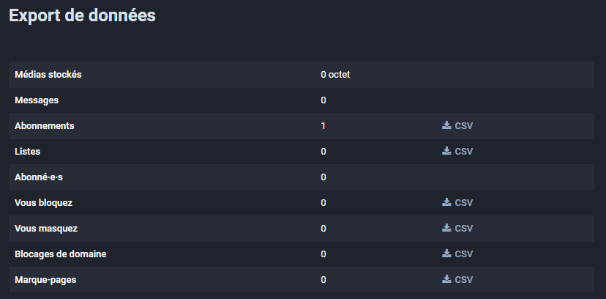Select the Messages row label
This screenshot has height=299, width=606.
[37, 100]
